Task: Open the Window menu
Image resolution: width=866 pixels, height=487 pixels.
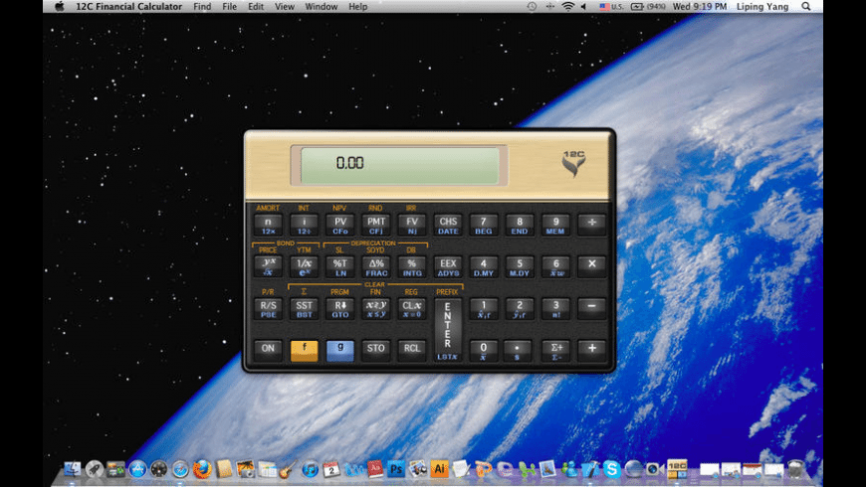Action: click(321, 7)
